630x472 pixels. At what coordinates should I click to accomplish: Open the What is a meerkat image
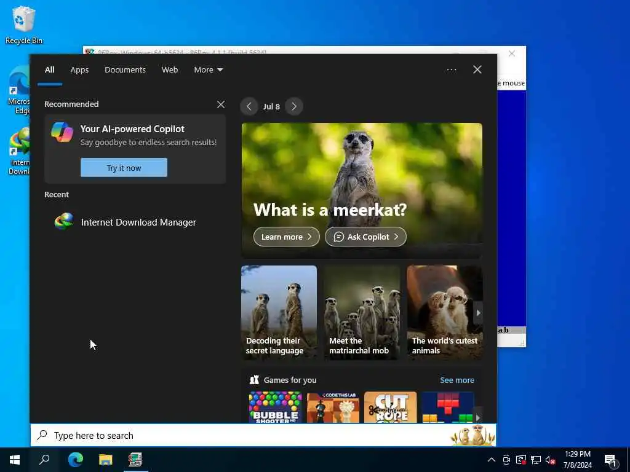pos(362,191)
